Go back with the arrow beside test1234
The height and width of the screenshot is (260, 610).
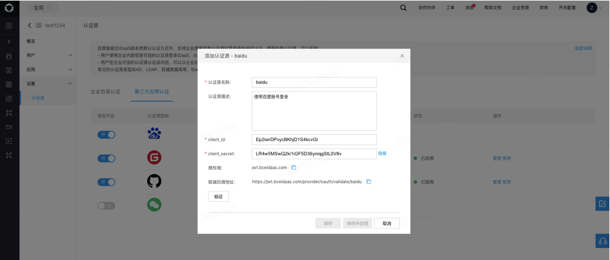[29, 25]
